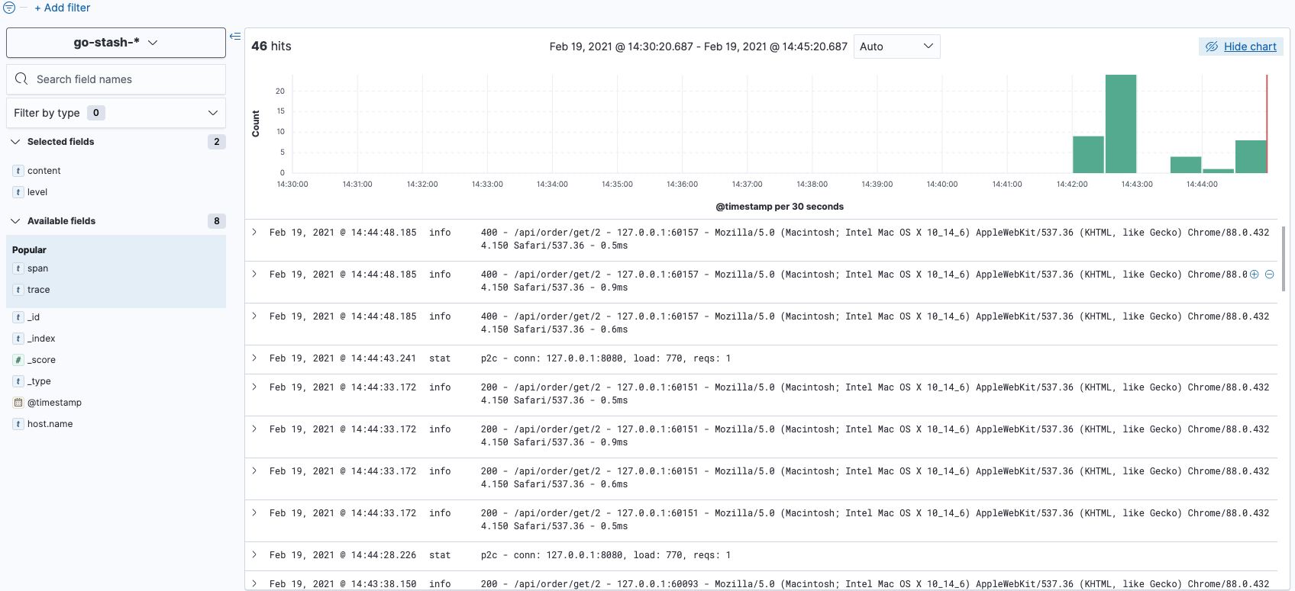
Task: Click the date type icon beside @timestamp field
Action: pyautogui.click(x=18, y=403)
